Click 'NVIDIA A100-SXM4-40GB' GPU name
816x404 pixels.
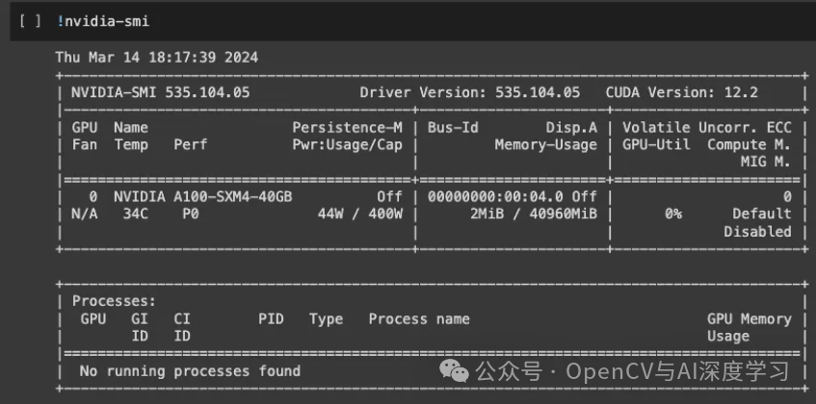203,197
